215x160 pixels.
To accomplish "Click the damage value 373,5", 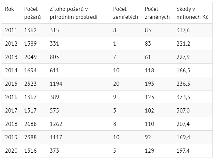I will click(x=183, y=97).
